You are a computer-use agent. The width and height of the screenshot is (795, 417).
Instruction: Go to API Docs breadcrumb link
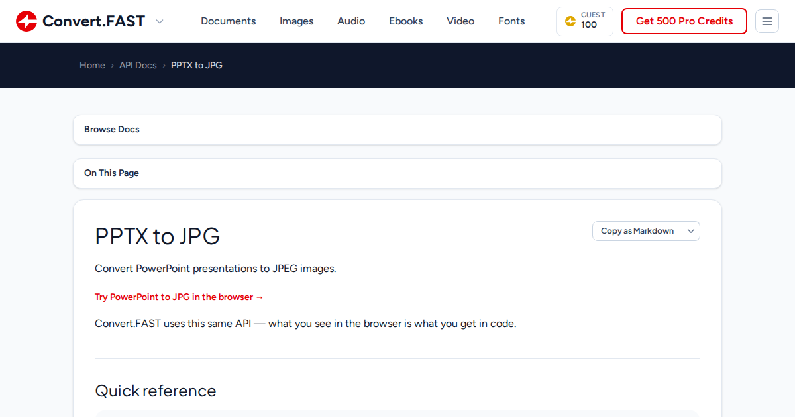point(138,65)
